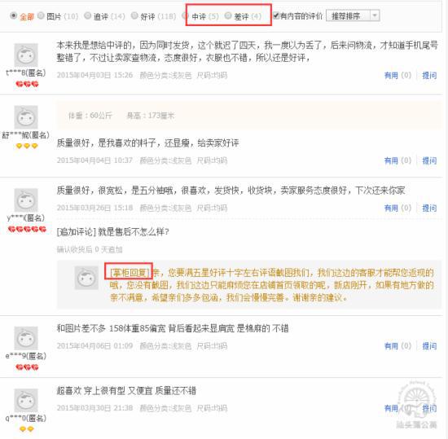Click avatar of reviewer t***8
The image size is (448, 439).
tap(26, 55)
